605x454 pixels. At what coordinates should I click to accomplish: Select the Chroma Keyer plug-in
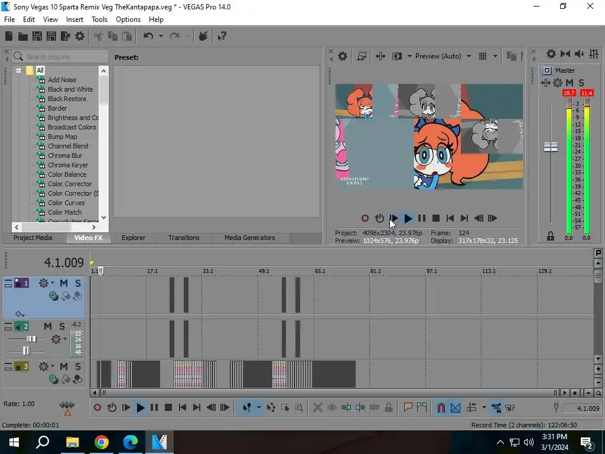[x=68, y=165]
